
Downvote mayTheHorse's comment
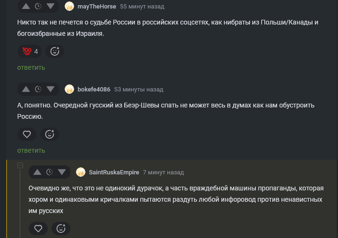tap(51, 7)
